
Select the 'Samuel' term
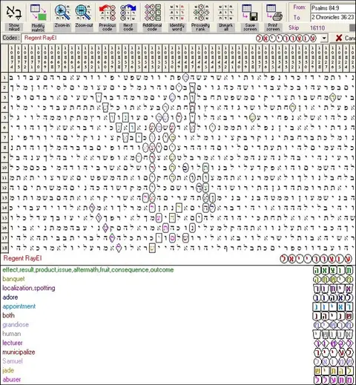click(x=13, y=361)
